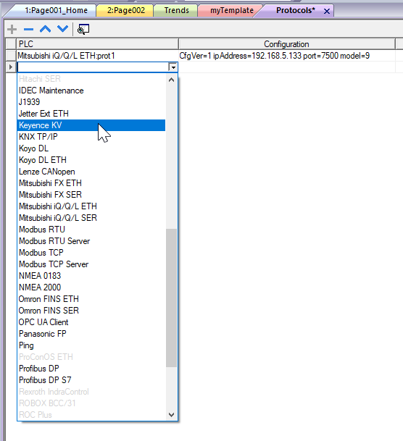This screenshot has height=441, width=403.
Task: Switch to 2:Page002 tab
Action: pos(126,10)
